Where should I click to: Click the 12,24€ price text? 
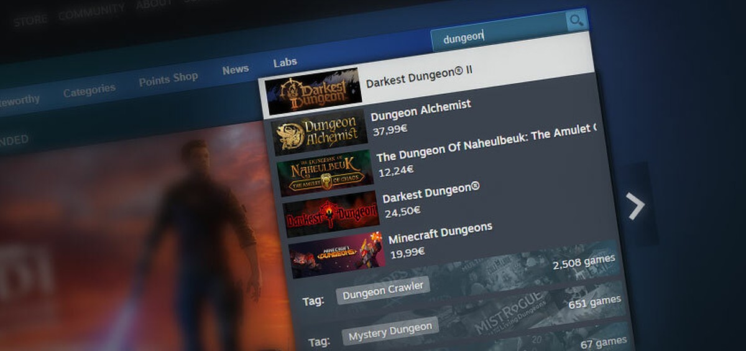[x=395, y=170]
